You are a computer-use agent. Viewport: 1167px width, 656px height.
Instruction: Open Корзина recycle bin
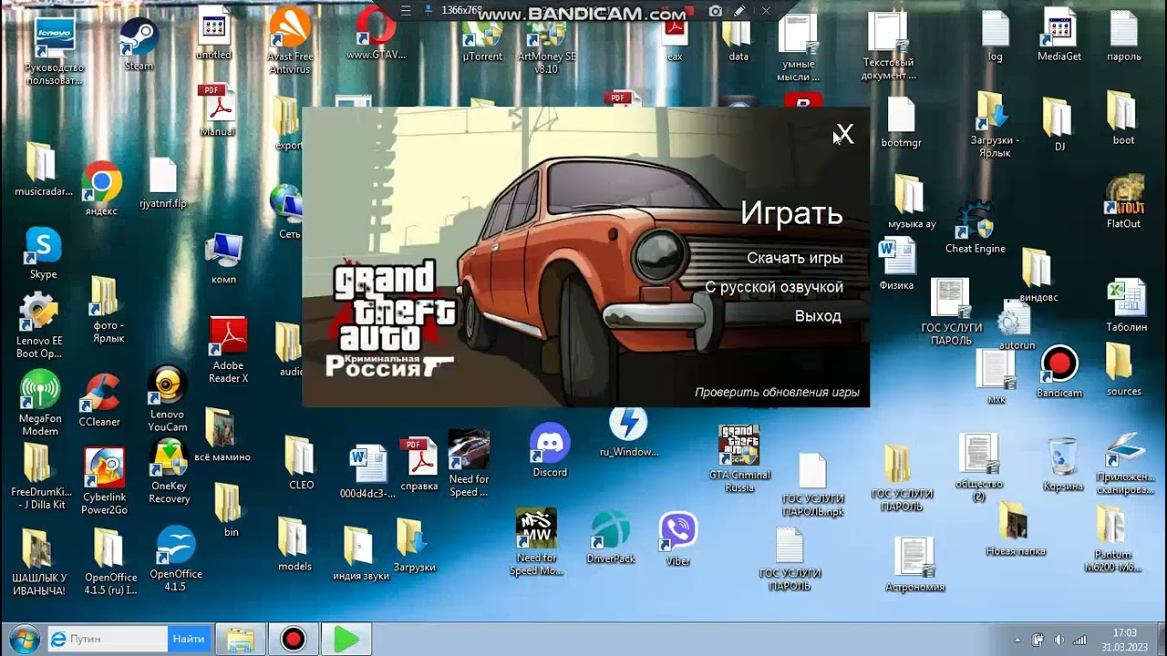click(1063, 465)
